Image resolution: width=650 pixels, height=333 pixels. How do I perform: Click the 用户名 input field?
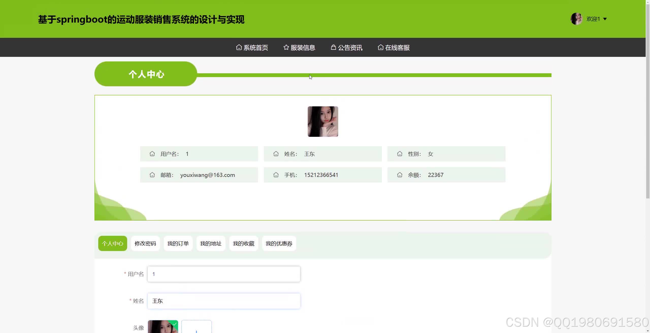click(x=224, y=274)
